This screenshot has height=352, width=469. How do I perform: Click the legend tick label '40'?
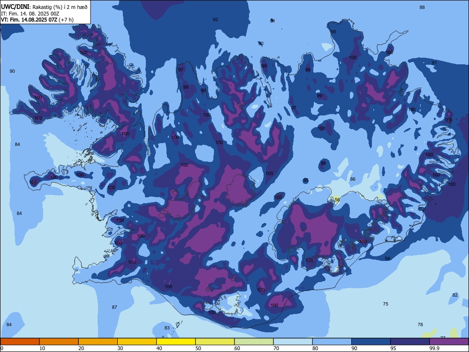click(159, 348)
